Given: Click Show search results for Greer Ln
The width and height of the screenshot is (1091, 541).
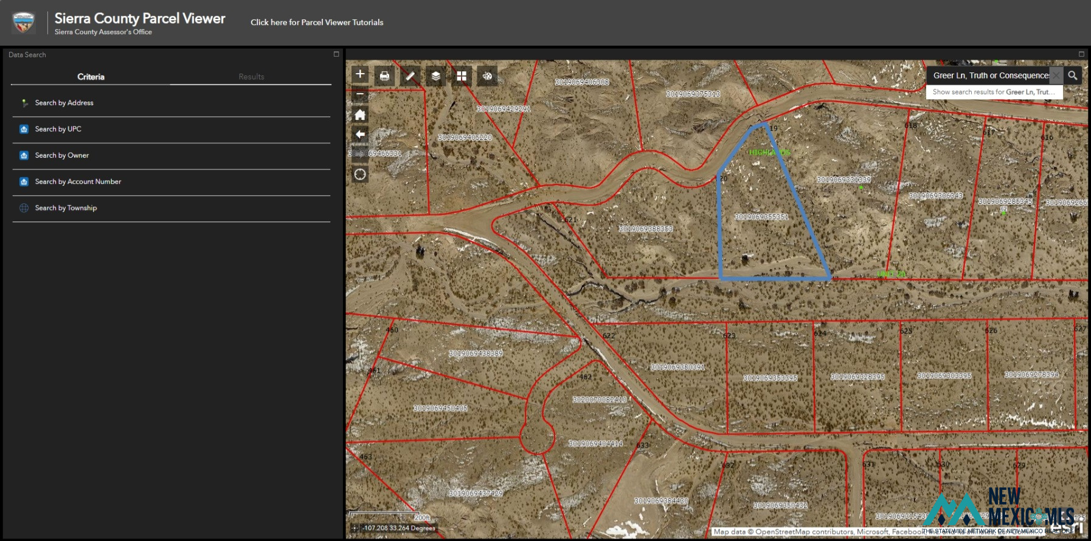Looking at the screenshot, I should 994,92.
